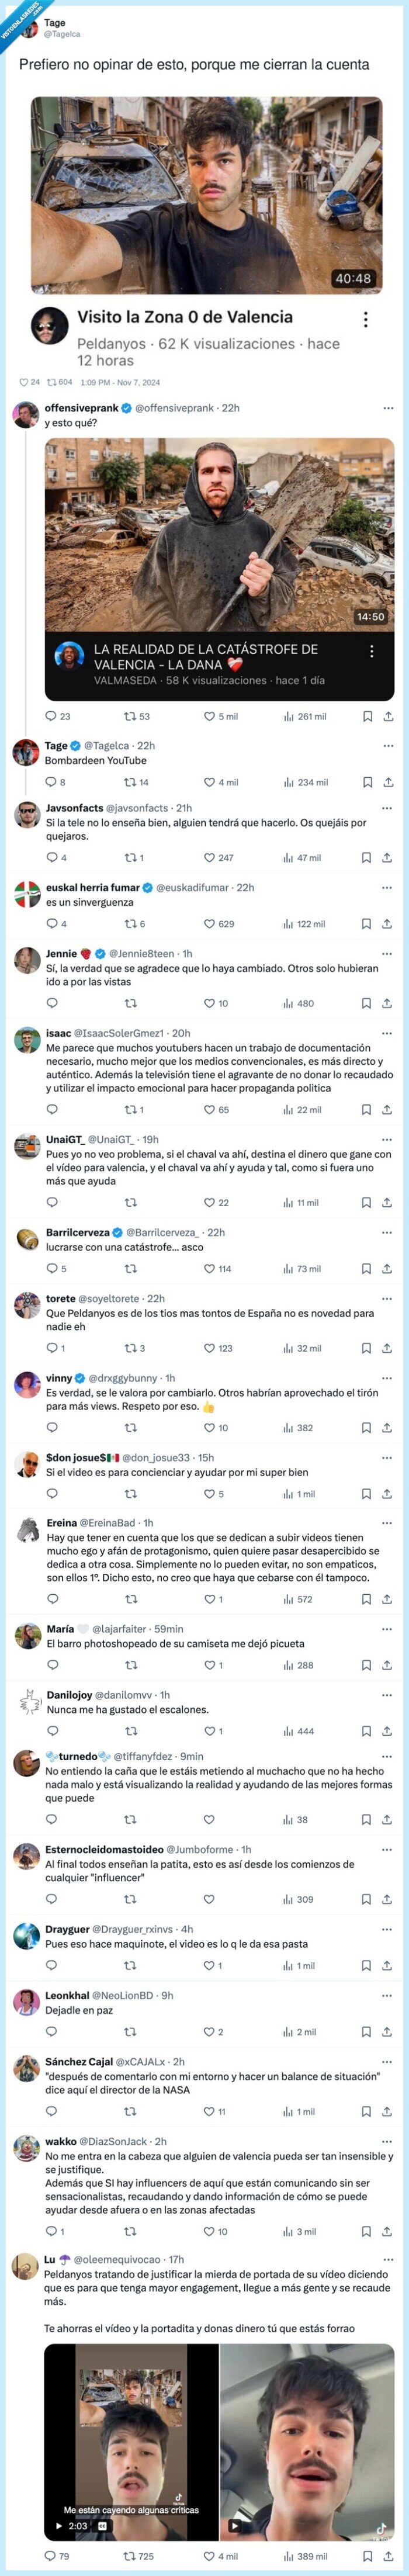Open more options for the Visito la Zona 0 video
Viewport: 409px width, 2576px height.
coord(366,319)
